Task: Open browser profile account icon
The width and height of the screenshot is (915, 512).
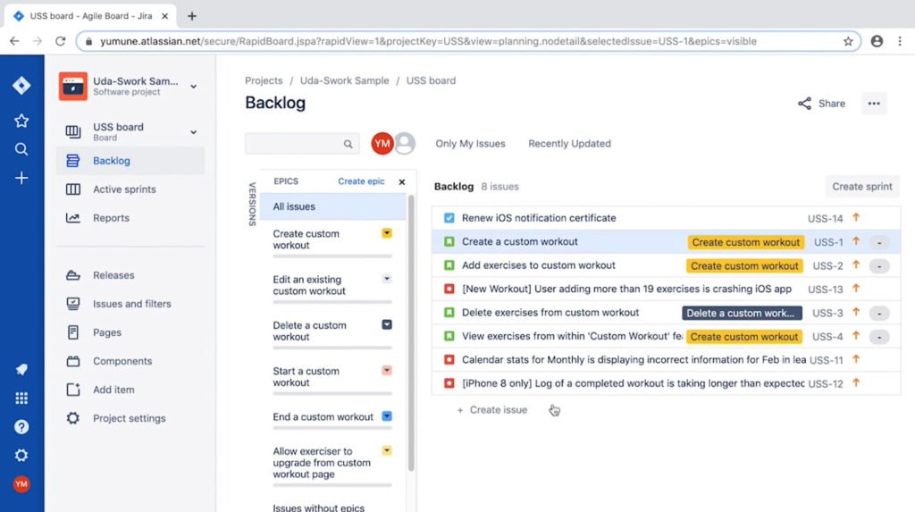Action: point(877,41)
